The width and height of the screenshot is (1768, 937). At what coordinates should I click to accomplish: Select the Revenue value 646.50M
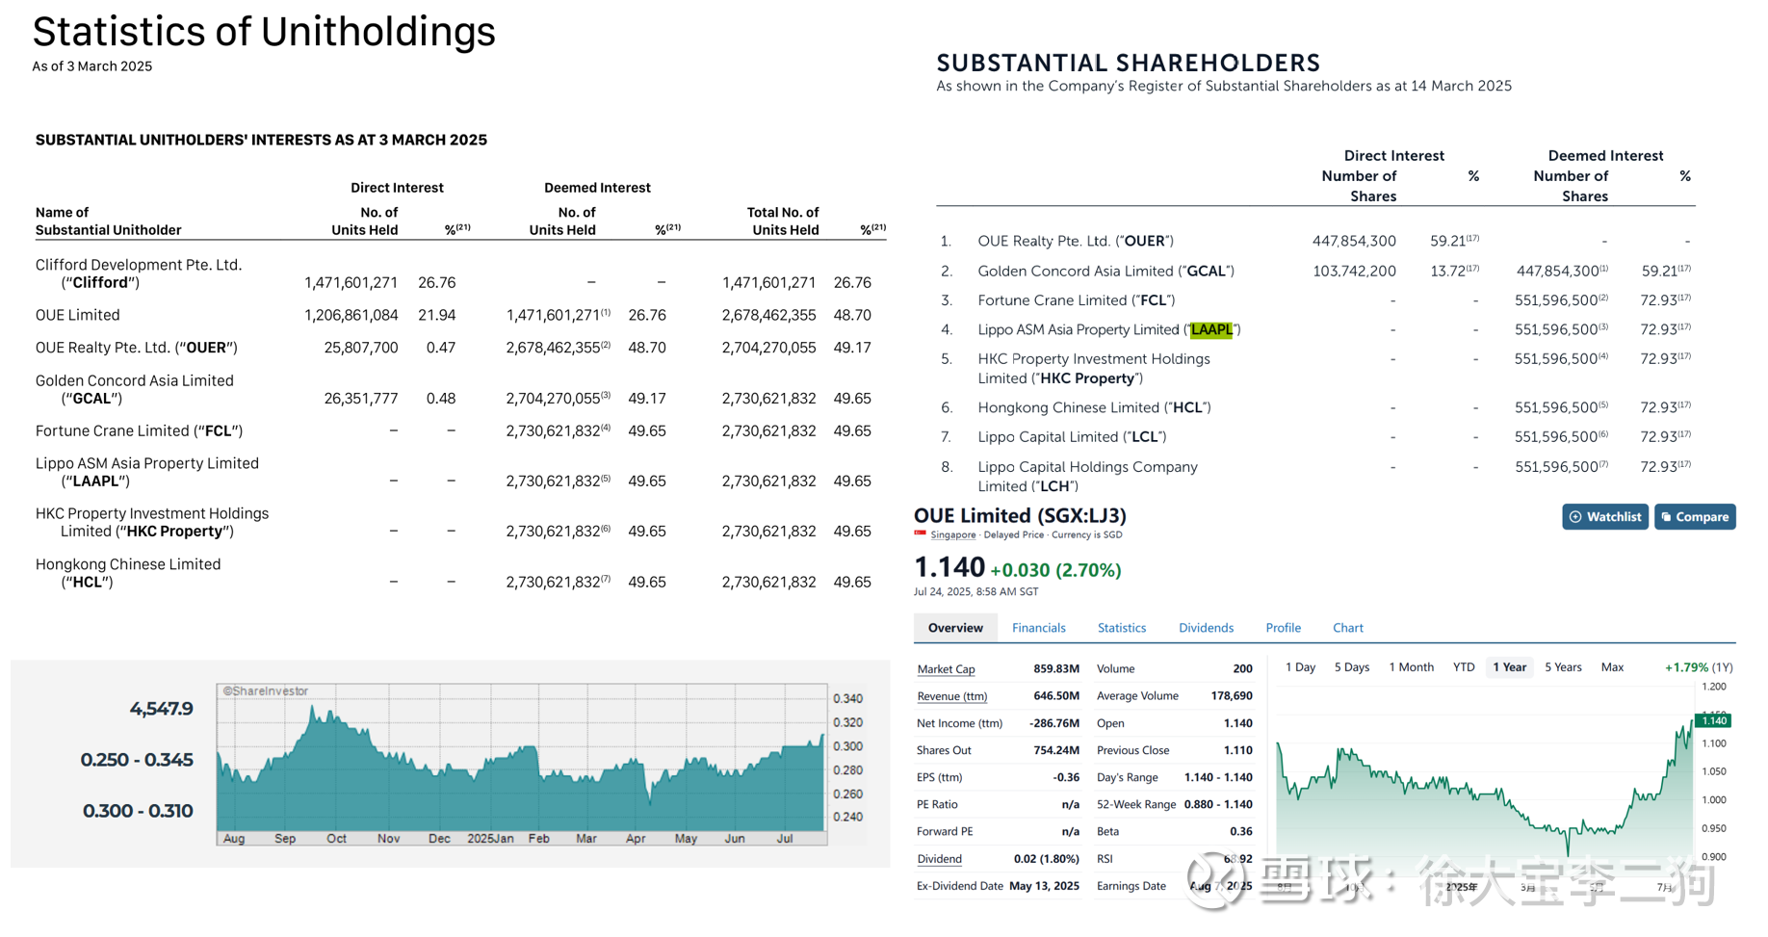click(1055, 696)
